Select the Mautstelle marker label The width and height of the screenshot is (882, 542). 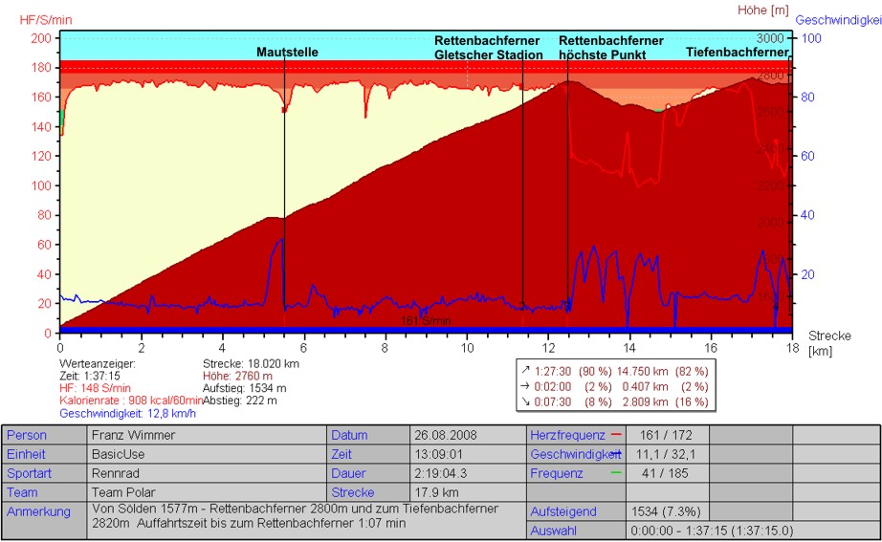coord(287,53)
